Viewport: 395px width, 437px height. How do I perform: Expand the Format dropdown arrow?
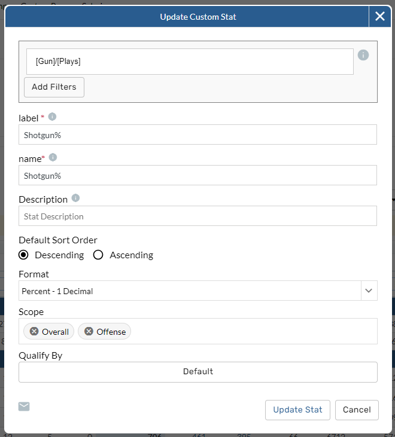pyautogui.click(x=369, y=291)
